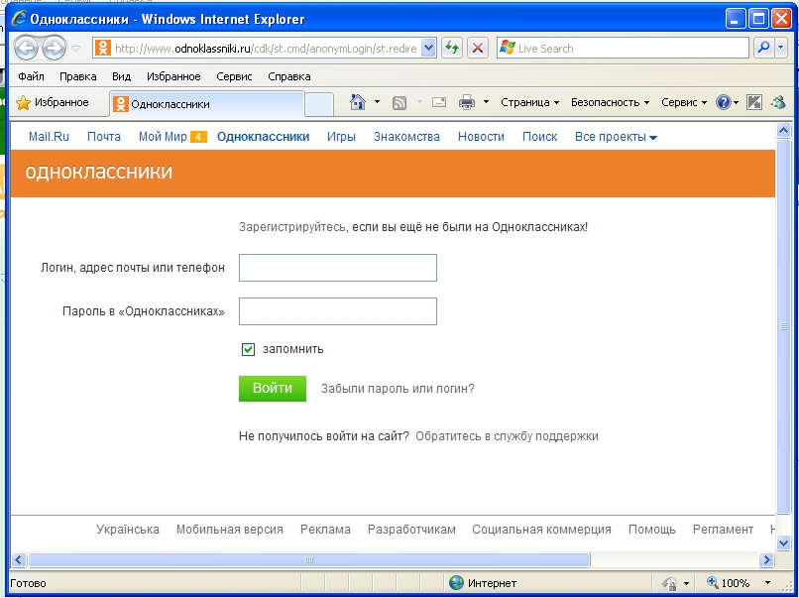799x598 pixels.
Task: Click the magnifier search button
Action: pos(763,48)
